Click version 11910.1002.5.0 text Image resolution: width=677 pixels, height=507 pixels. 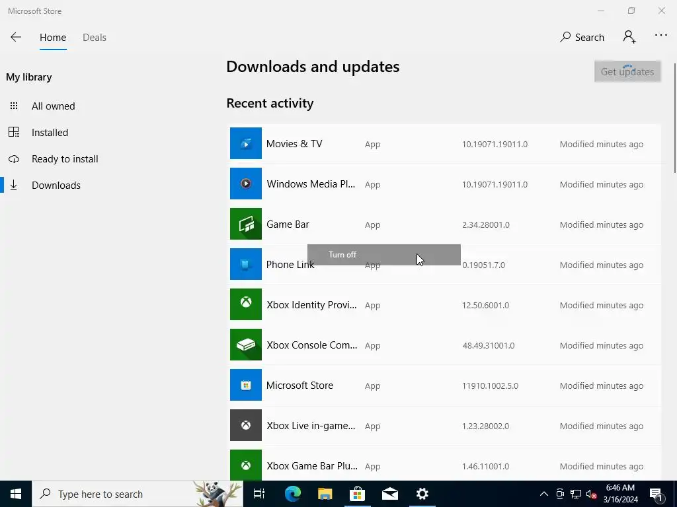point(490,386)
